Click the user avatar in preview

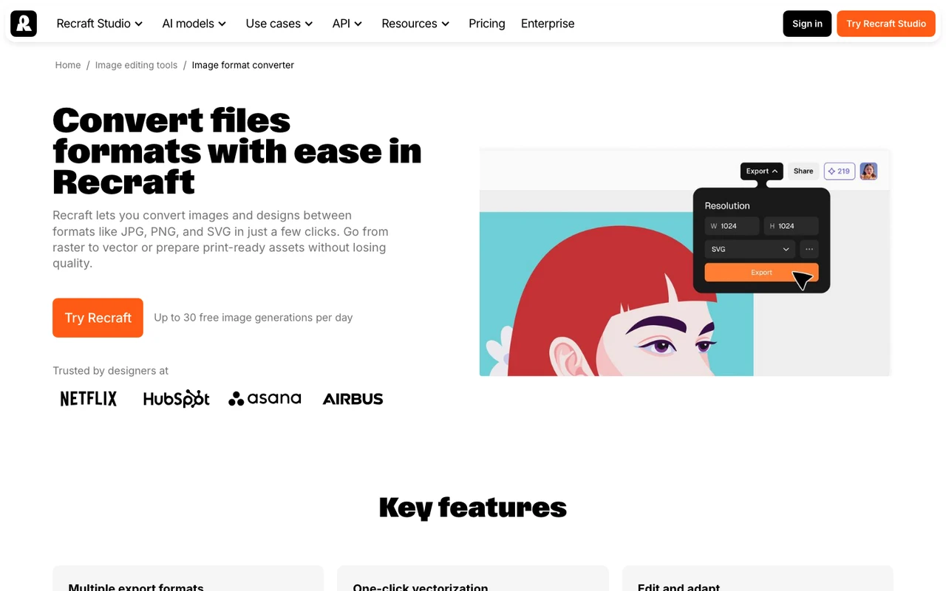click(x=868, y=171)
